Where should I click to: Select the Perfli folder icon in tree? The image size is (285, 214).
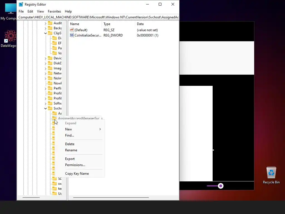(50, 88)
